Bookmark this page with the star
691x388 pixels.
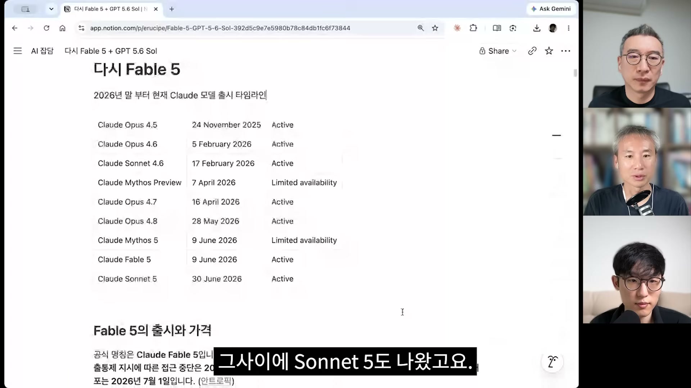[x=435, y=28]
